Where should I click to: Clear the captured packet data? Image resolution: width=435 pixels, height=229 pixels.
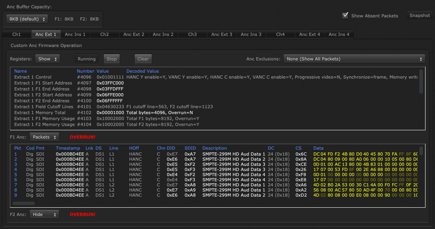(x=143, y=59)
